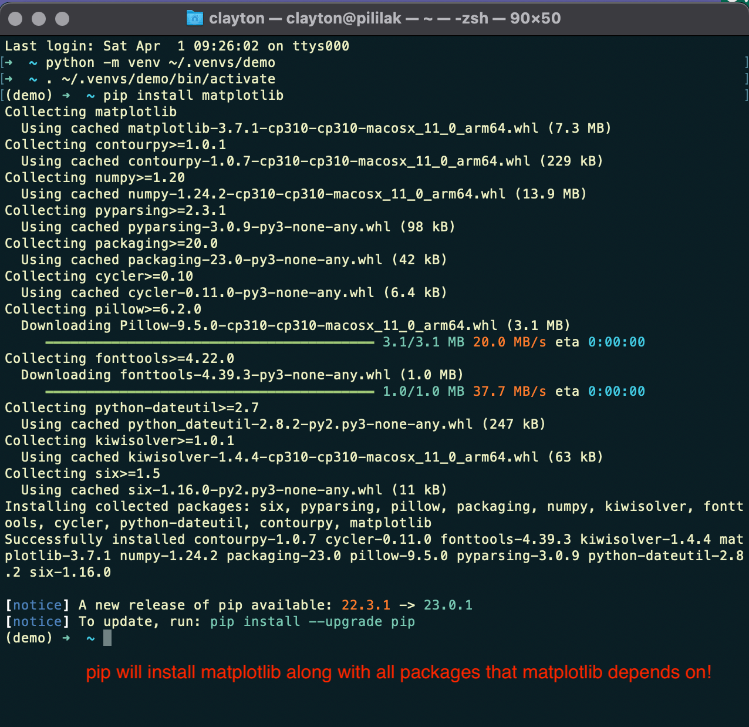The image size is (749, 727).
Task: Click the red caption about matplotlib dependencies
Action: (398, 673)
